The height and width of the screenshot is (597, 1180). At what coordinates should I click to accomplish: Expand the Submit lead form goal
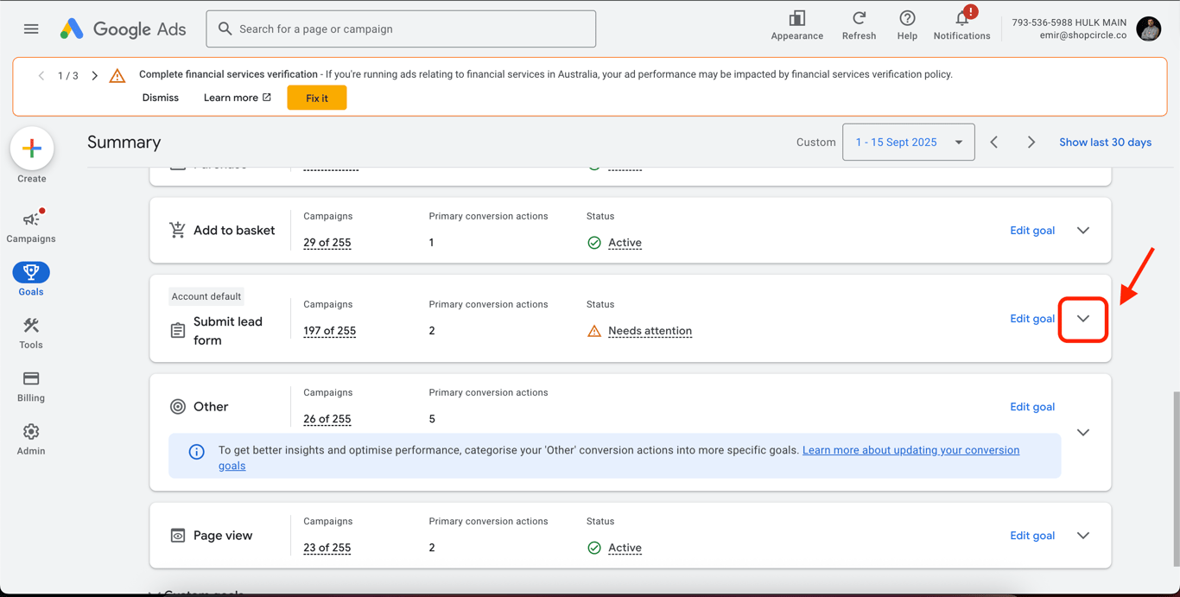pos(1083,319)
